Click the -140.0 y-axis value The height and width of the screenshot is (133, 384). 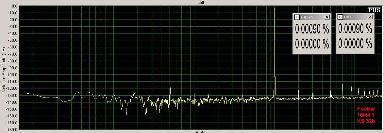tap(12, 102)
